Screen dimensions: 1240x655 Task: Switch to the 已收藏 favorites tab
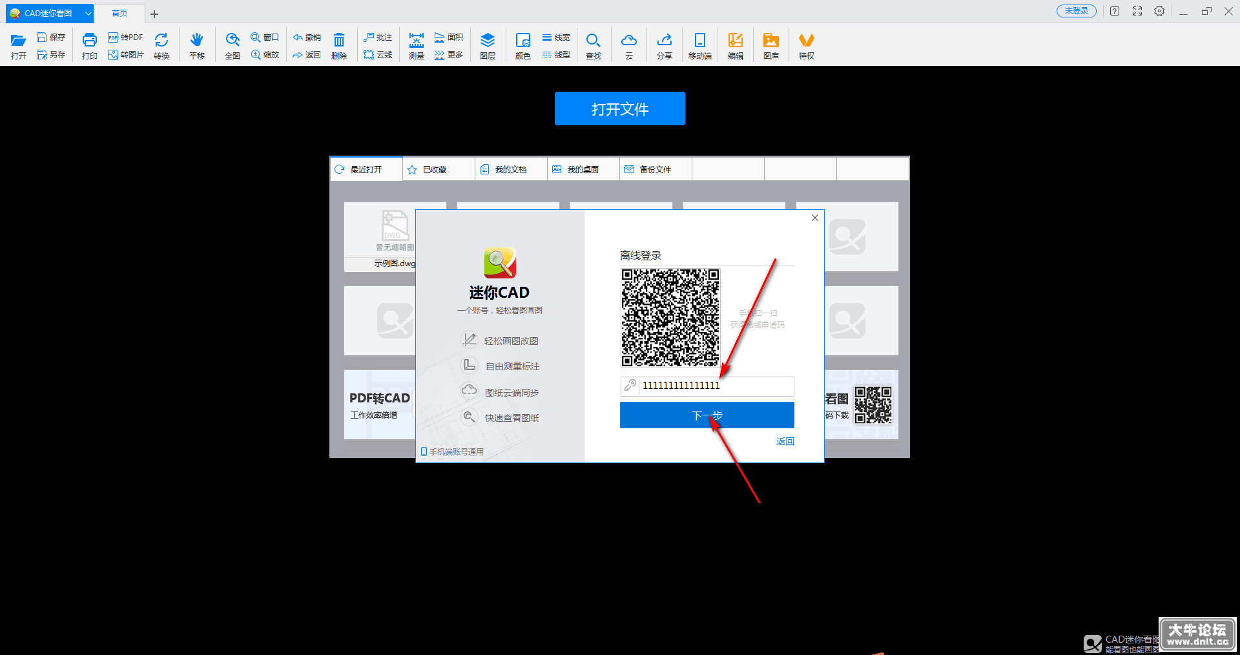(x=439, y=169)
